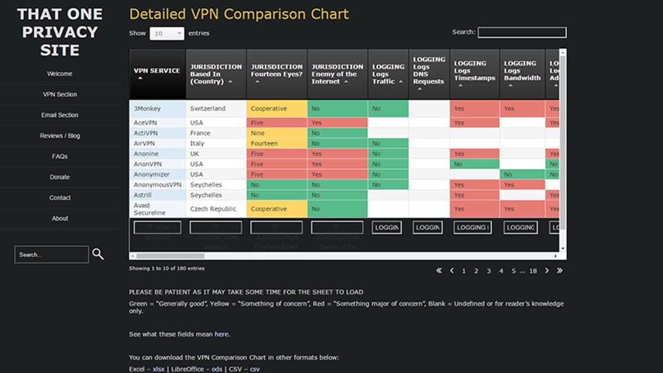
Task: Sort by VPN SERVICE column arrow
Action: point(140,78)
